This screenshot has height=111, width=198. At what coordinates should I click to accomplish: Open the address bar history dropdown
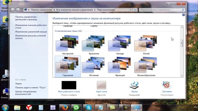click(x=131, y=10)
